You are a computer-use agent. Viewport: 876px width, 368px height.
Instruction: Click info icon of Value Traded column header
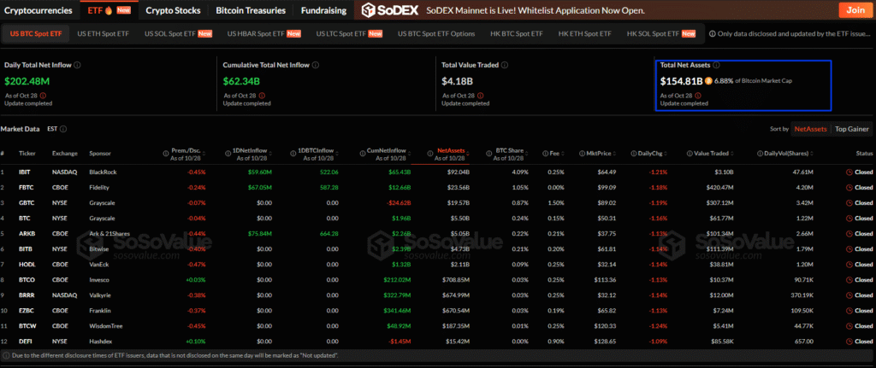click(x=690, y=154)
